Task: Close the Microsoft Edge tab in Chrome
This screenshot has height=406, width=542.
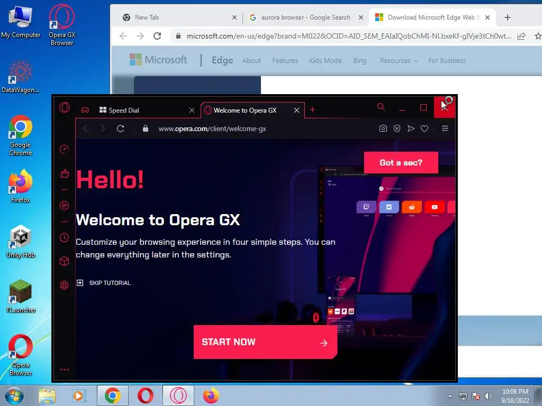Action: 487,17
